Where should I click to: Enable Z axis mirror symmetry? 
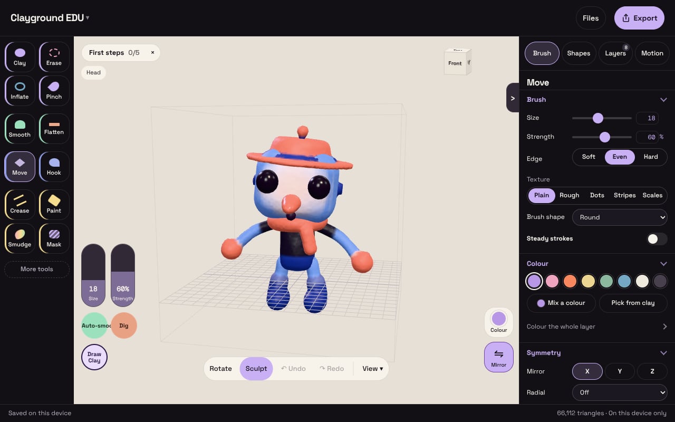point(652,371)
